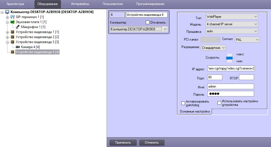Check Использовать настройки устройства option

coord(219,103)
